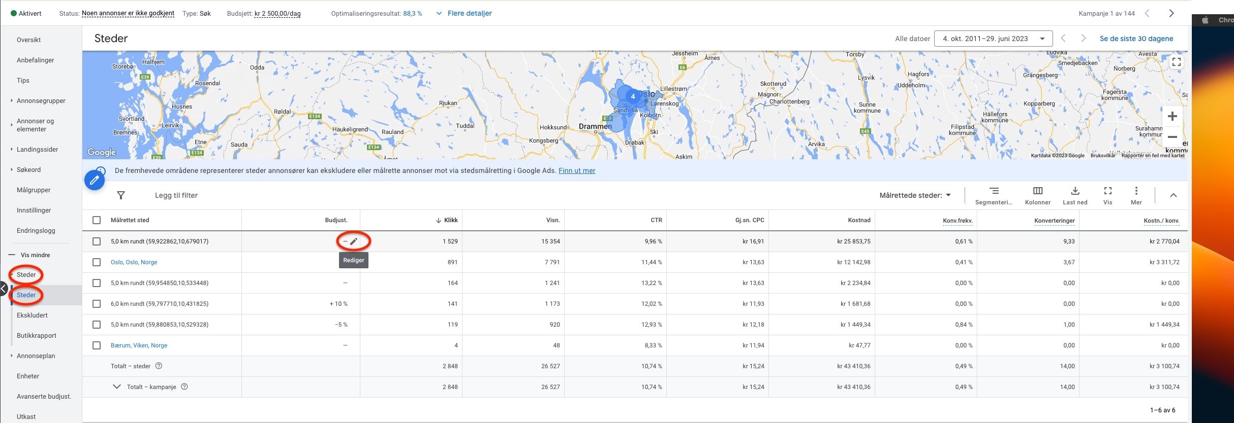Go to the previous campaign arrow
This screenshot has width=1234, height=423.
(x=1147, y=13)
